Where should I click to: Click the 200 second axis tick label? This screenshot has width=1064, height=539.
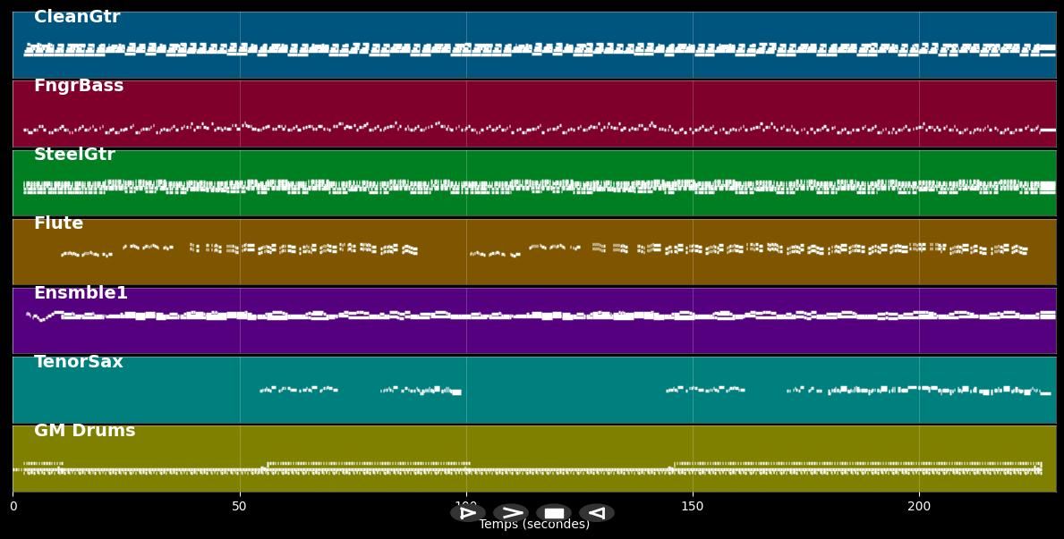pos(919,507)
